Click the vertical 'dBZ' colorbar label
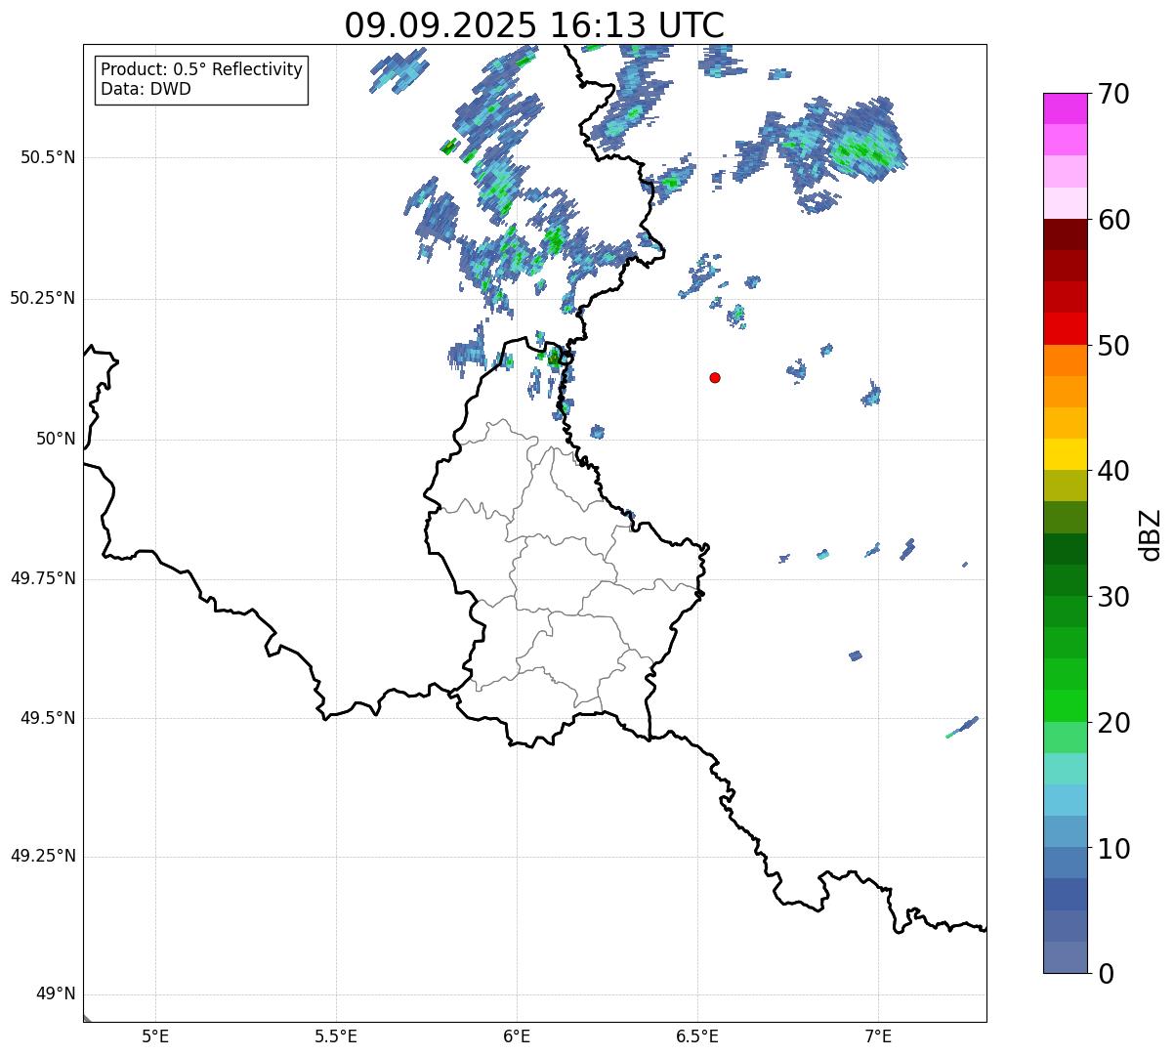The width and height of the screenshot is (1174, 1056). pos(1151,534)
